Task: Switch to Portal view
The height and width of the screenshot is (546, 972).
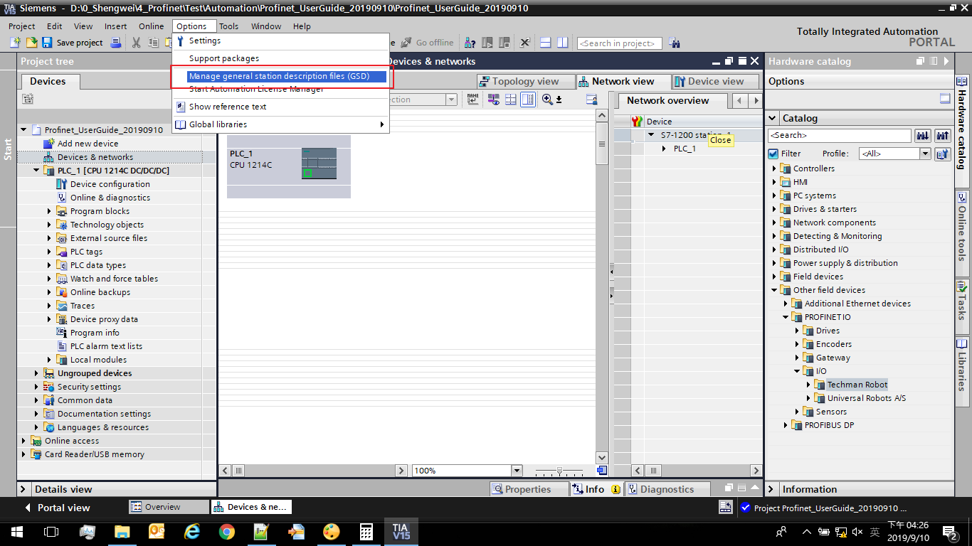Action: coord(57,508)
